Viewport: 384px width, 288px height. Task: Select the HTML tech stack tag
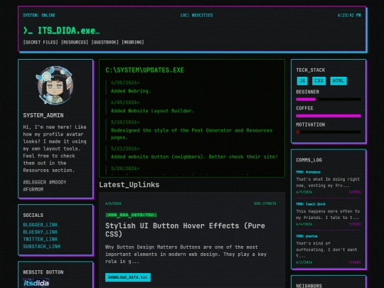pyautogui.click(x=338, y=81)
